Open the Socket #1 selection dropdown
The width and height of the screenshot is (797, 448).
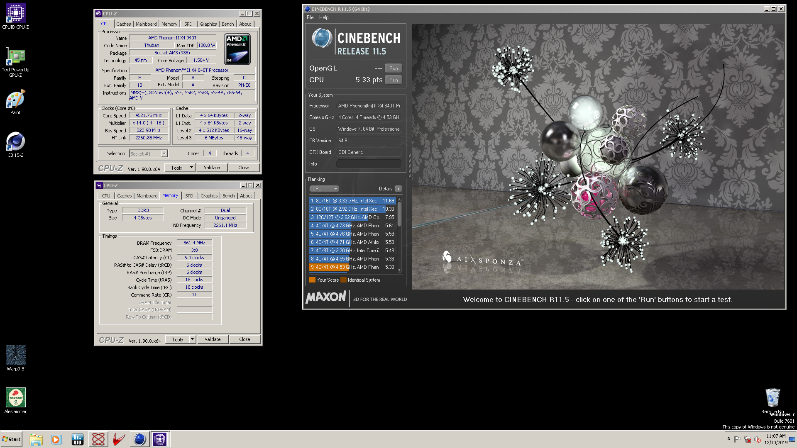[x=149, y=154]
